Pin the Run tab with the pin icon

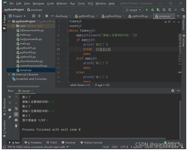[x=10, y=117]
